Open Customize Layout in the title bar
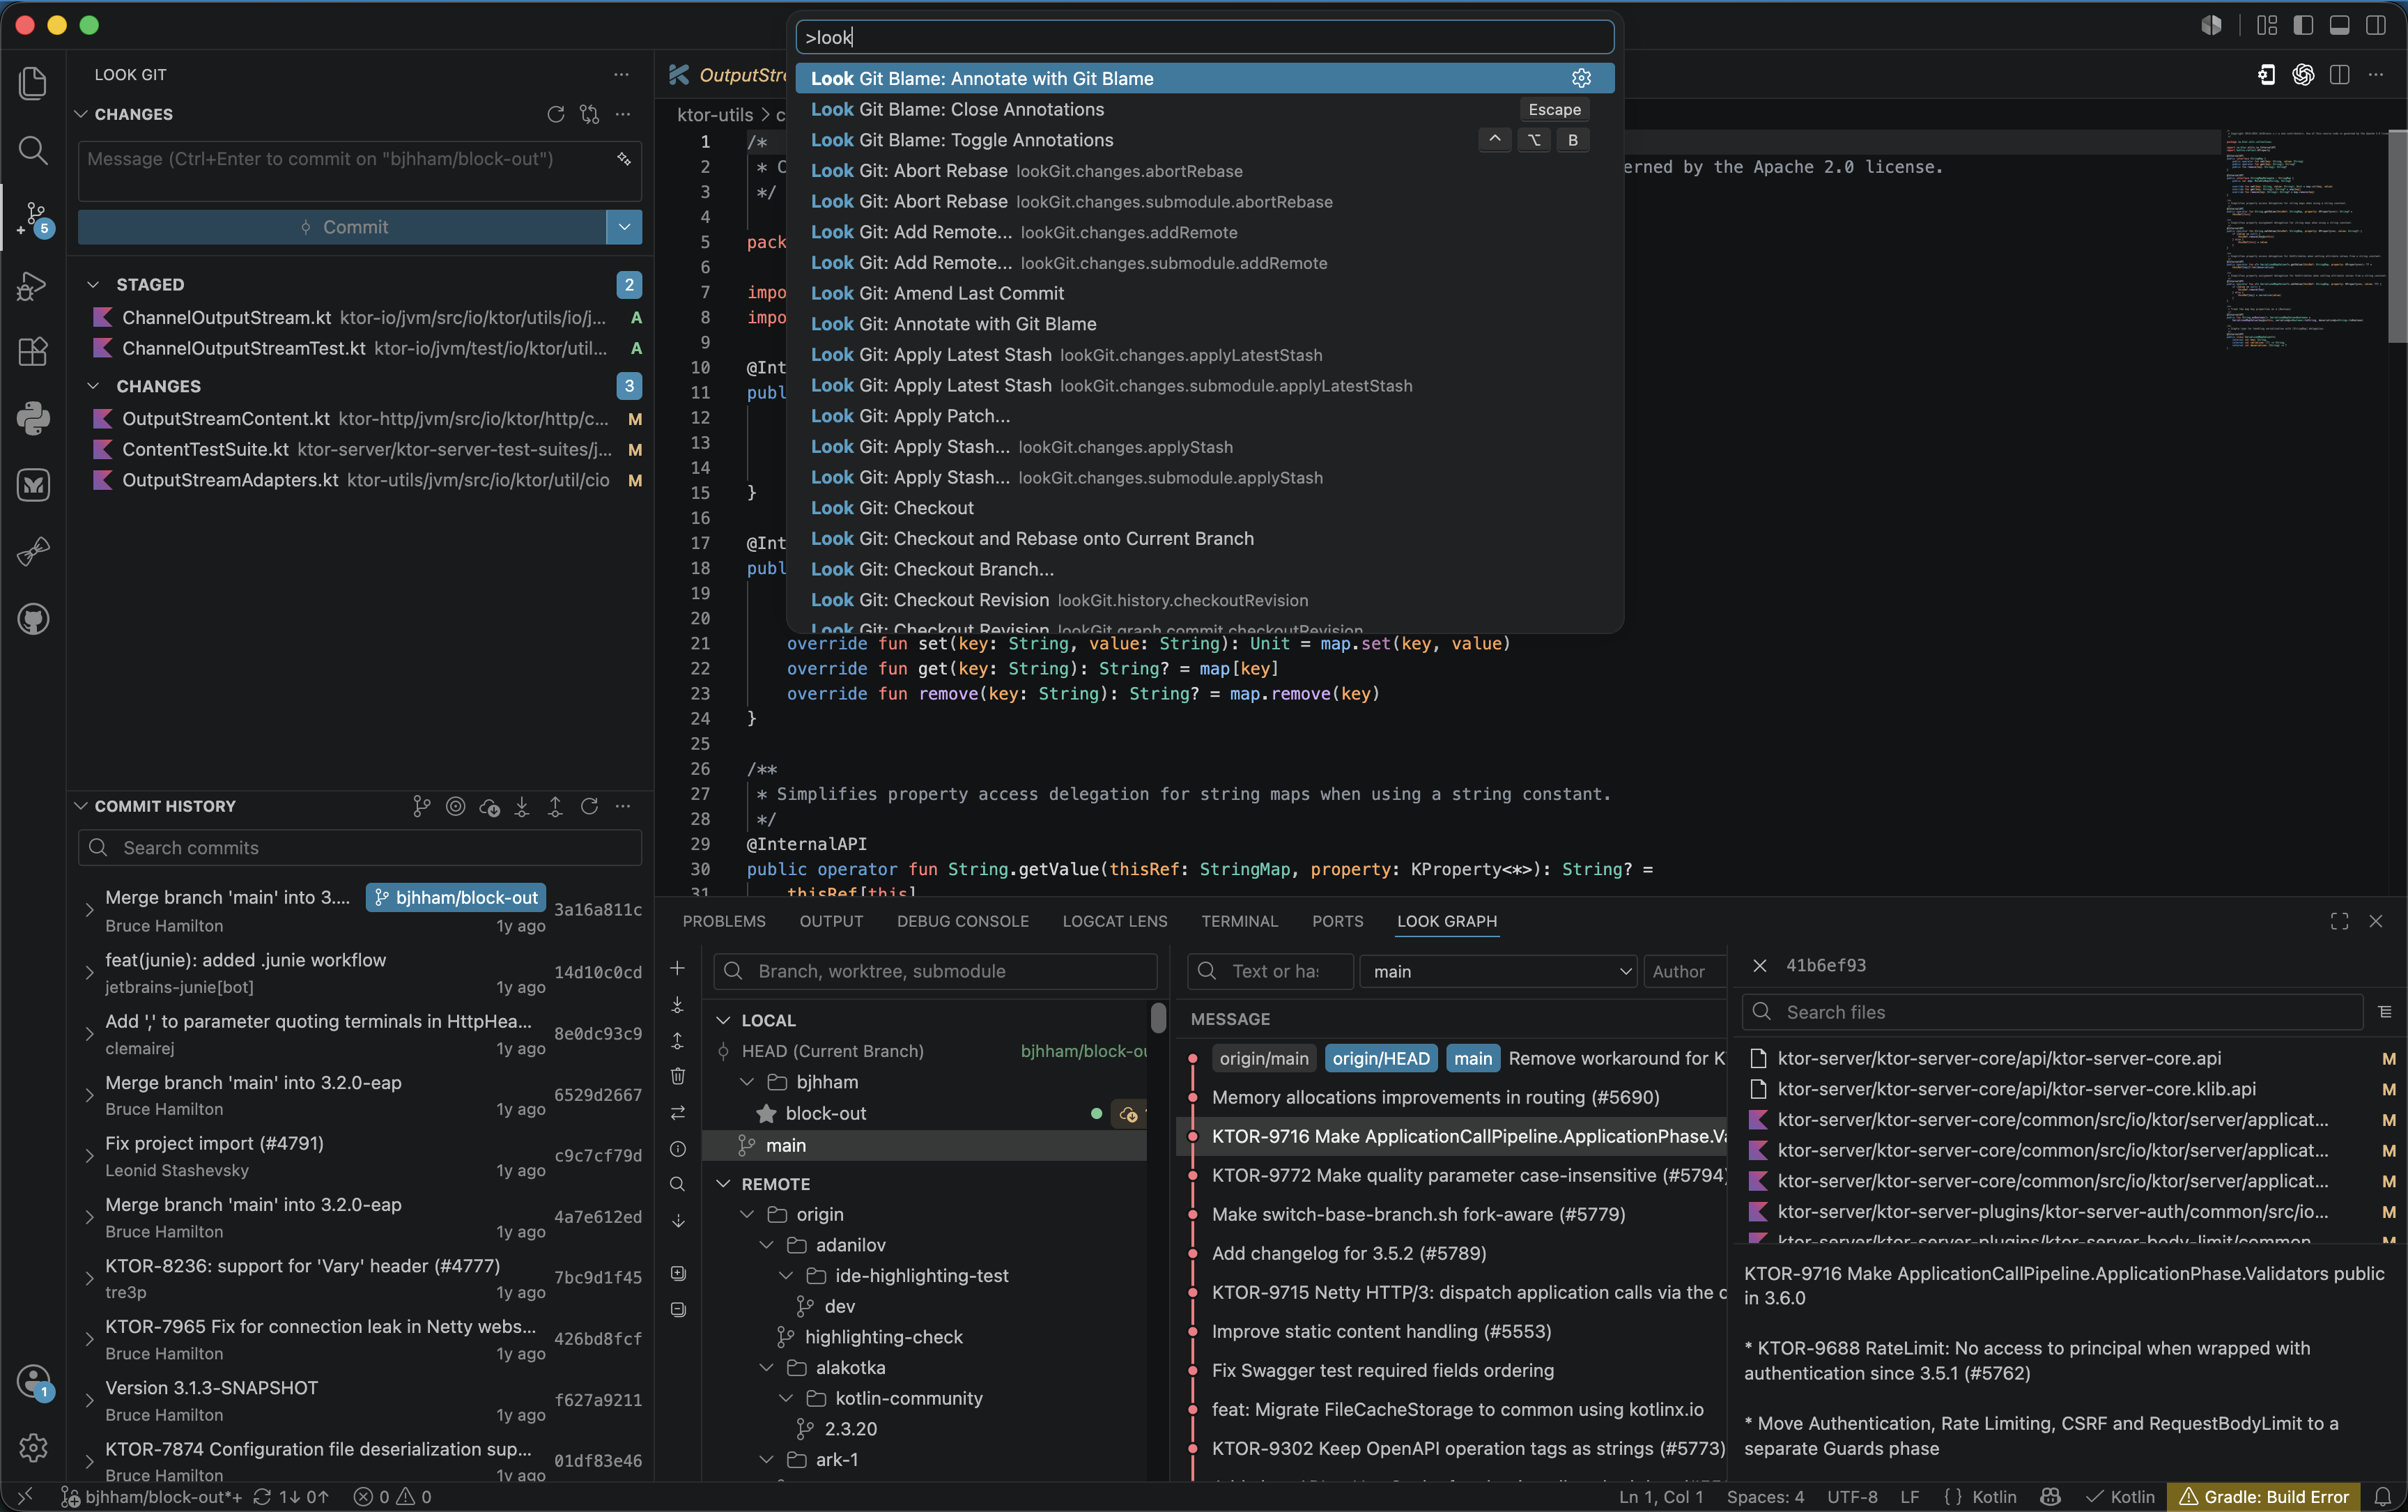The width and height of the screenshot is (2408, 1512). [x=2267, y=25]
